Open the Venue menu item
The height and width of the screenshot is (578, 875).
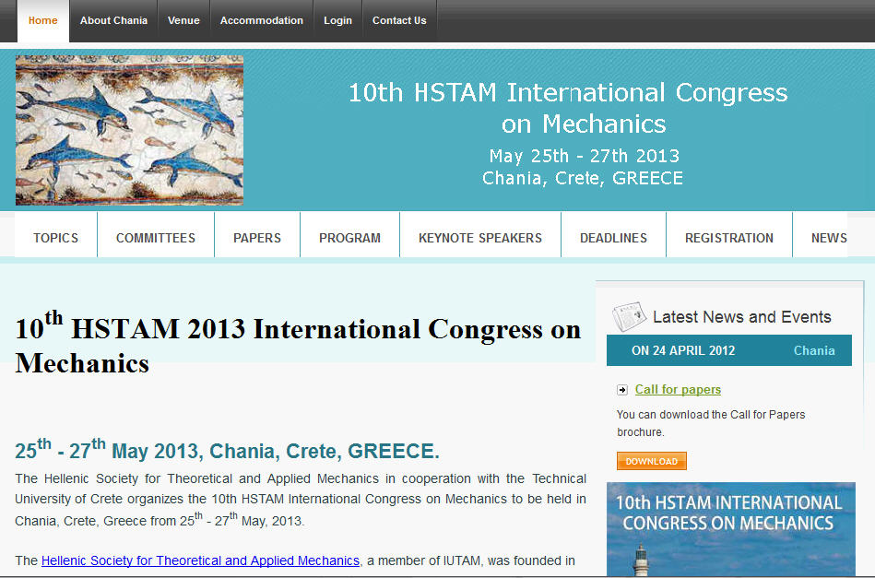[183, 20]
